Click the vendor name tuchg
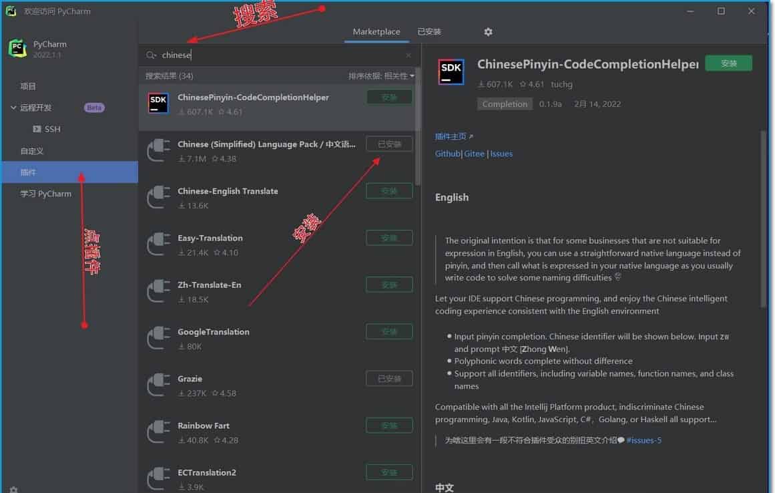 (x=561, y=85)
